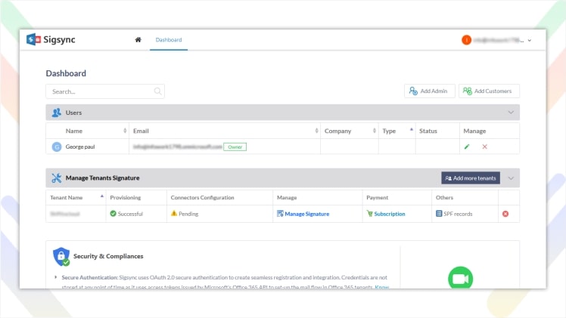Click the Dashboard page heading
Viewport: 566px width, 318px height.
66,73
